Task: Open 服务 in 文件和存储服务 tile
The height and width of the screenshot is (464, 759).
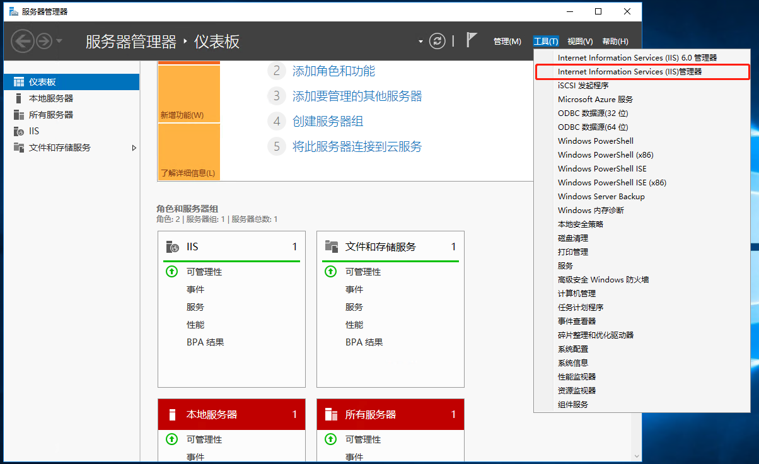Action: [x=354, y=307]
